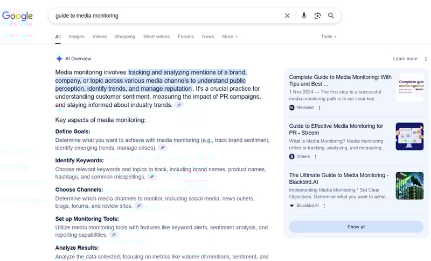
Task: Open three-dot menu next to Blackbird.AI
Action: click(x=324, y=206)
